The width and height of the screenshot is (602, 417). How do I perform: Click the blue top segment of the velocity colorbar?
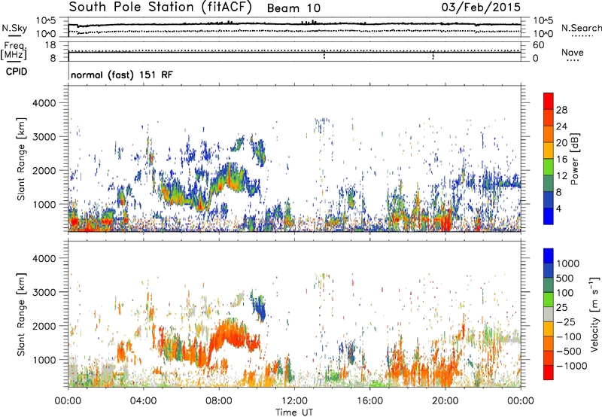click(549, 256)
